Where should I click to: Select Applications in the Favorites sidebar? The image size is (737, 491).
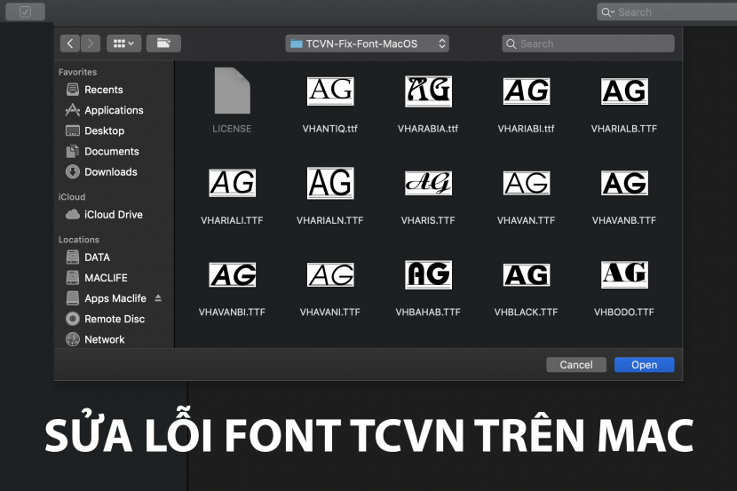113,110
